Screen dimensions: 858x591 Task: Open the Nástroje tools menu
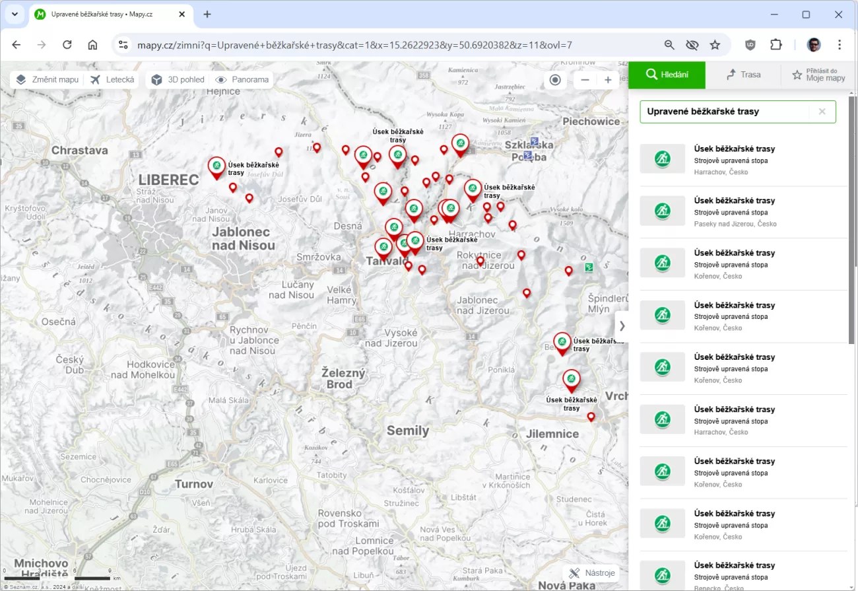coord(592,573)
